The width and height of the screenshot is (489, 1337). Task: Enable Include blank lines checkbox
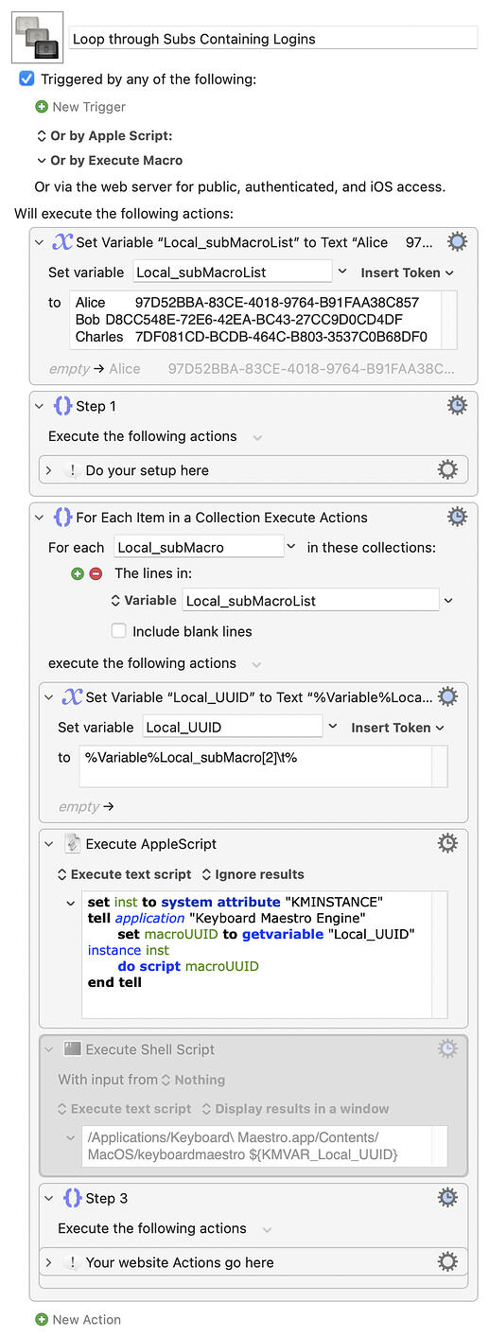(x=118, y=631)
